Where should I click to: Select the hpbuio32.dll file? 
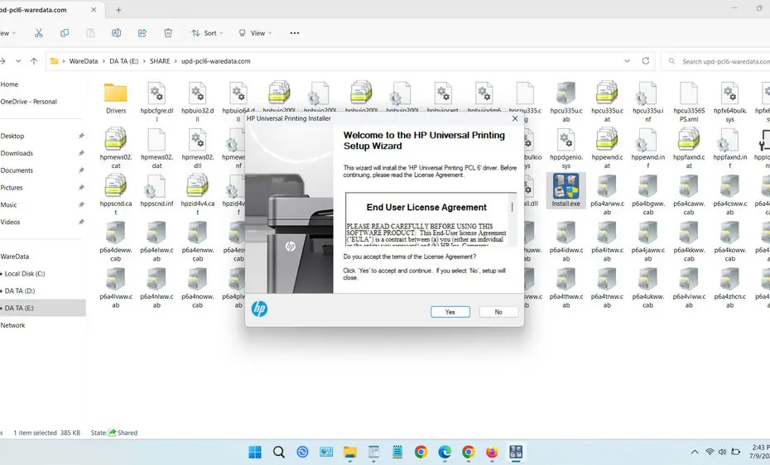coord(197,102)
